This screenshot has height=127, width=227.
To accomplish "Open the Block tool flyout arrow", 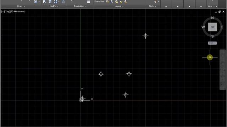I will tap(159, 2).
